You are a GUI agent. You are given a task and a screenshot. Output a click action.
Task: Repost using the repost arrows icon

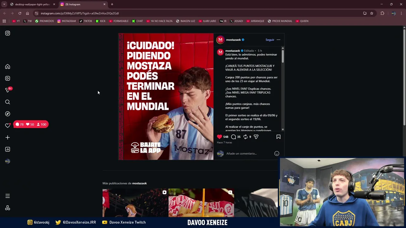coord(246,137)
